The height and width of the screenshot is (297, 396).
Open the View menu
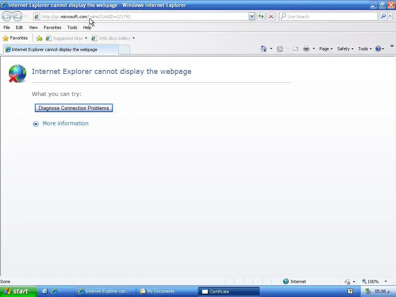33,27
